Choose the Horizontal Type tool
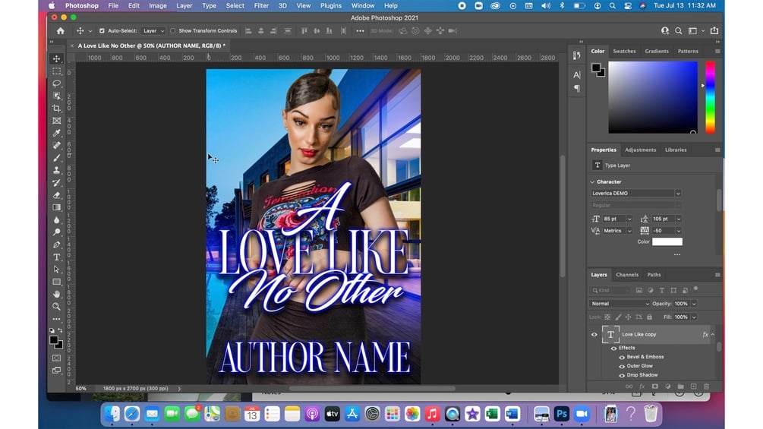Viewport: 763px width, 429px height. (x=57, y=257)
